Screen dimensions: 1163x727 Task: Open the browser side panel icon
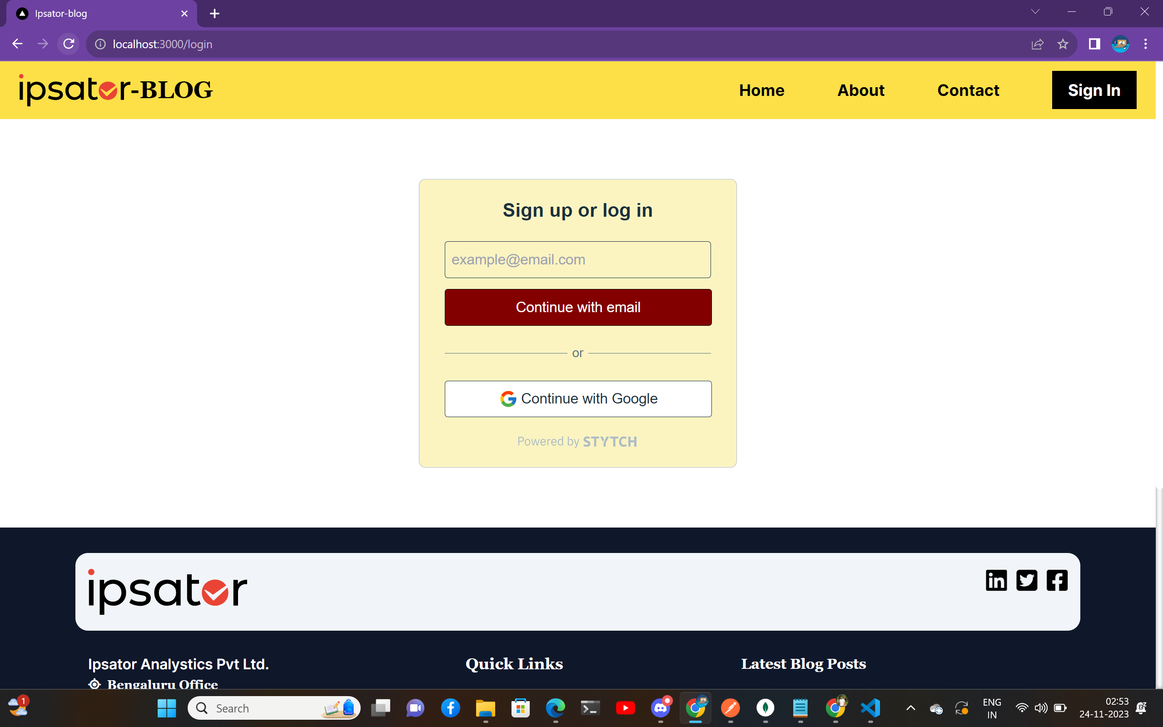[1094, 44]
